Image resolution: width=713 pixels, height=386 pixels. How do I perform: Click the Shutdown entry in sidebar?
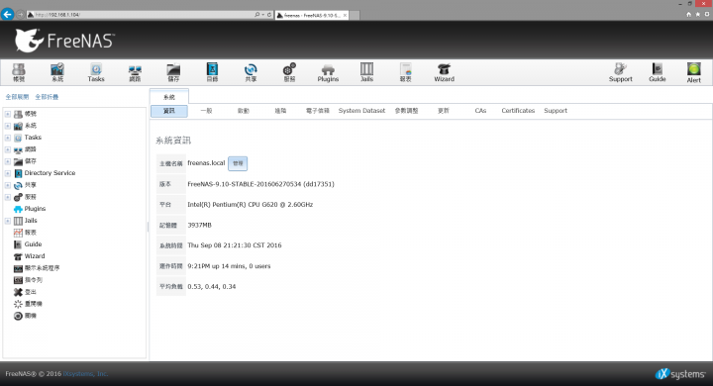[25, 316]
